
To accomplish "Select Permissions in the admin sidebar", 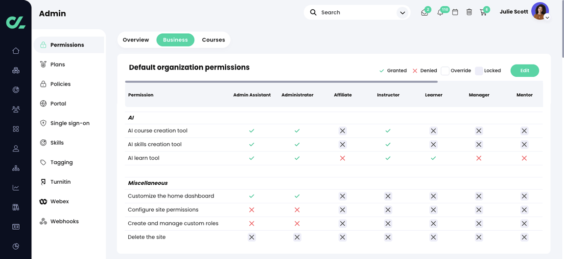I will point(69,45).
